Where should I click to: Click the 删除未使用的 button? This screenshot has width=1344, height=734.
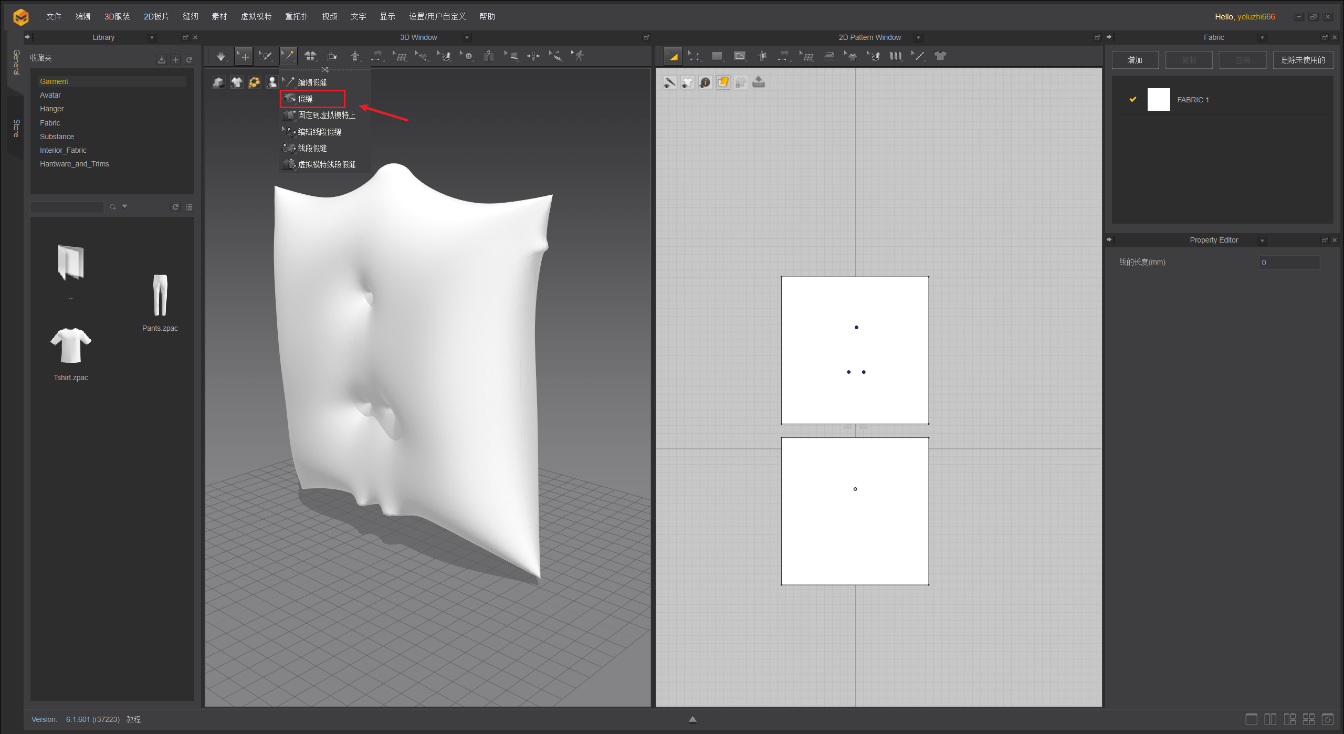(x=1303, y=60)
